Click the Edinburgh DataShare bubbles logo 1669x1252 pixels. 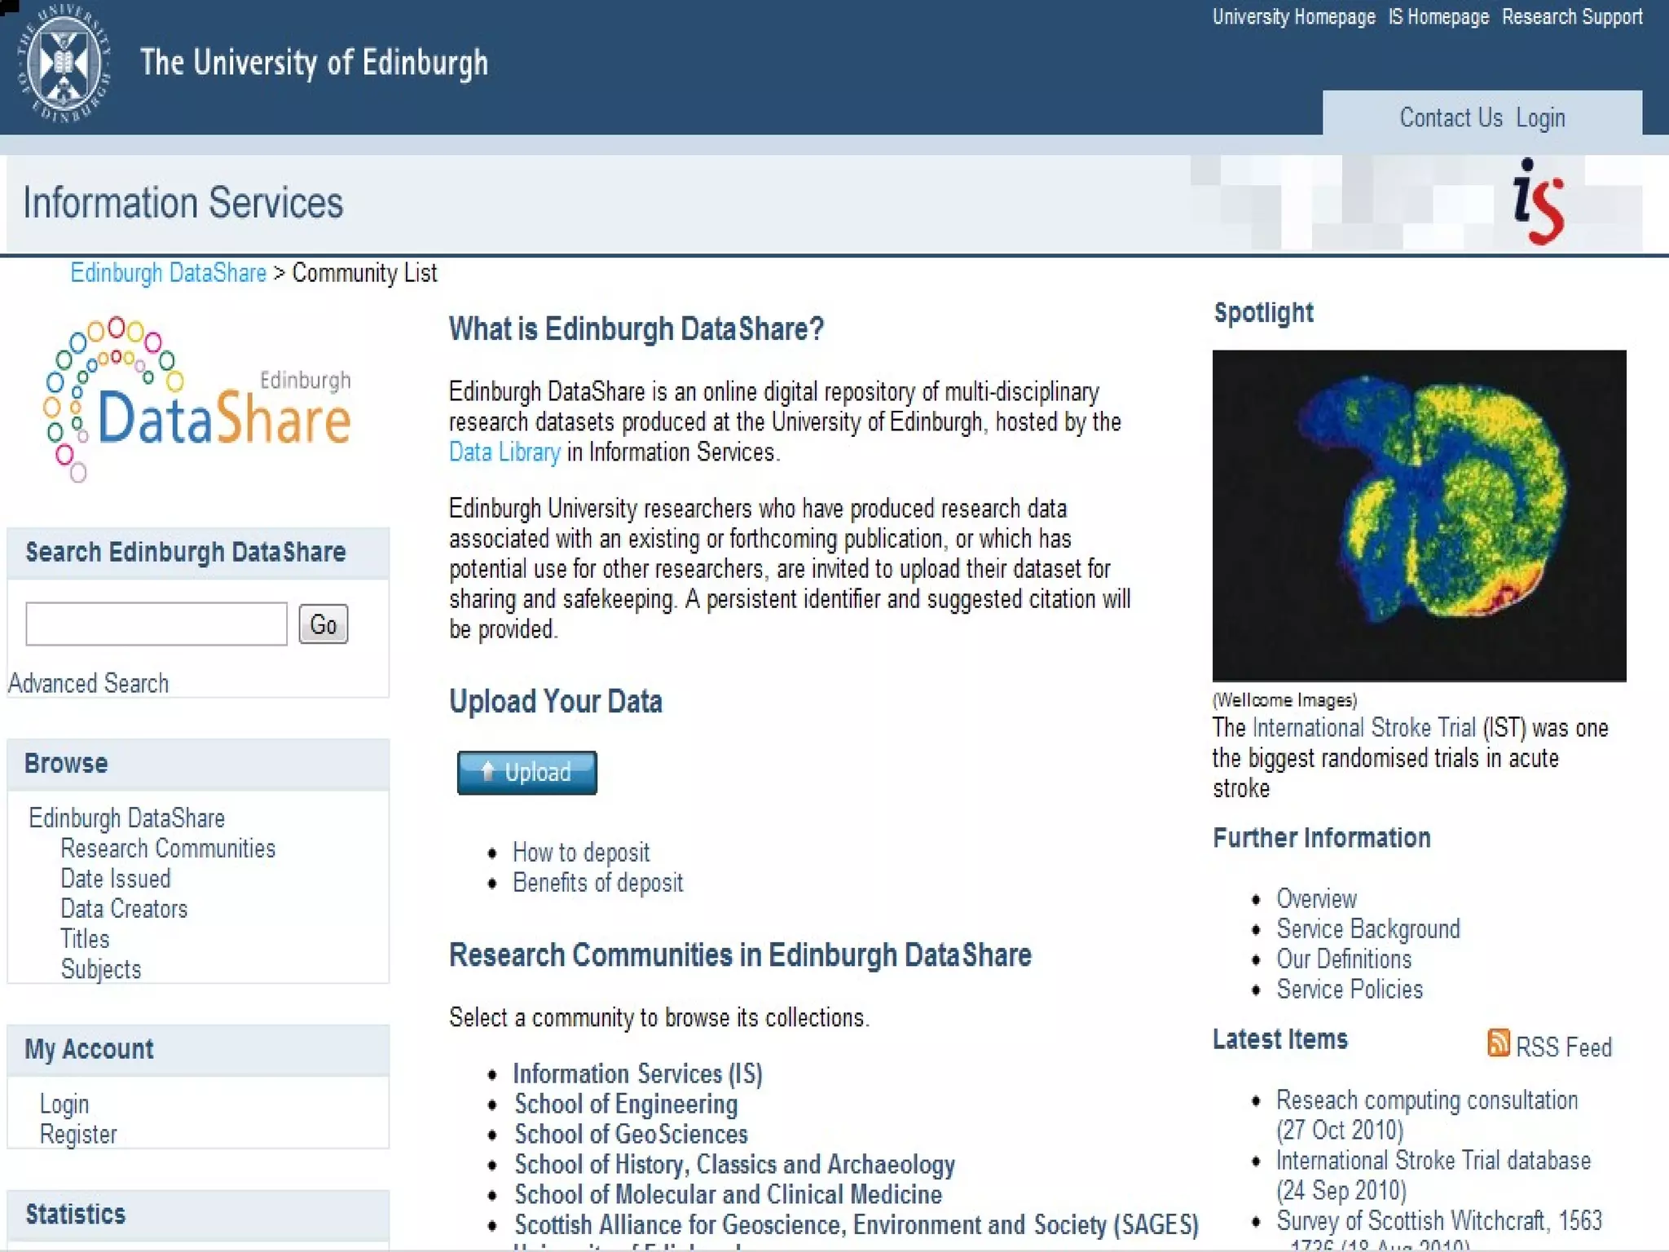tap(196, 399)
